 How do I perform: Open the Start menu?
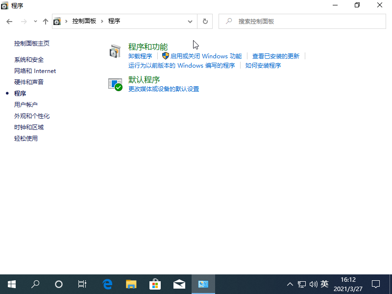[11, 284]
